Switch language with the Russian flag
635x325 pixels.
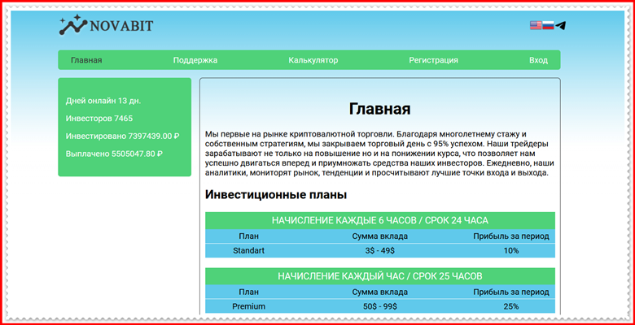tap(548, 25)
